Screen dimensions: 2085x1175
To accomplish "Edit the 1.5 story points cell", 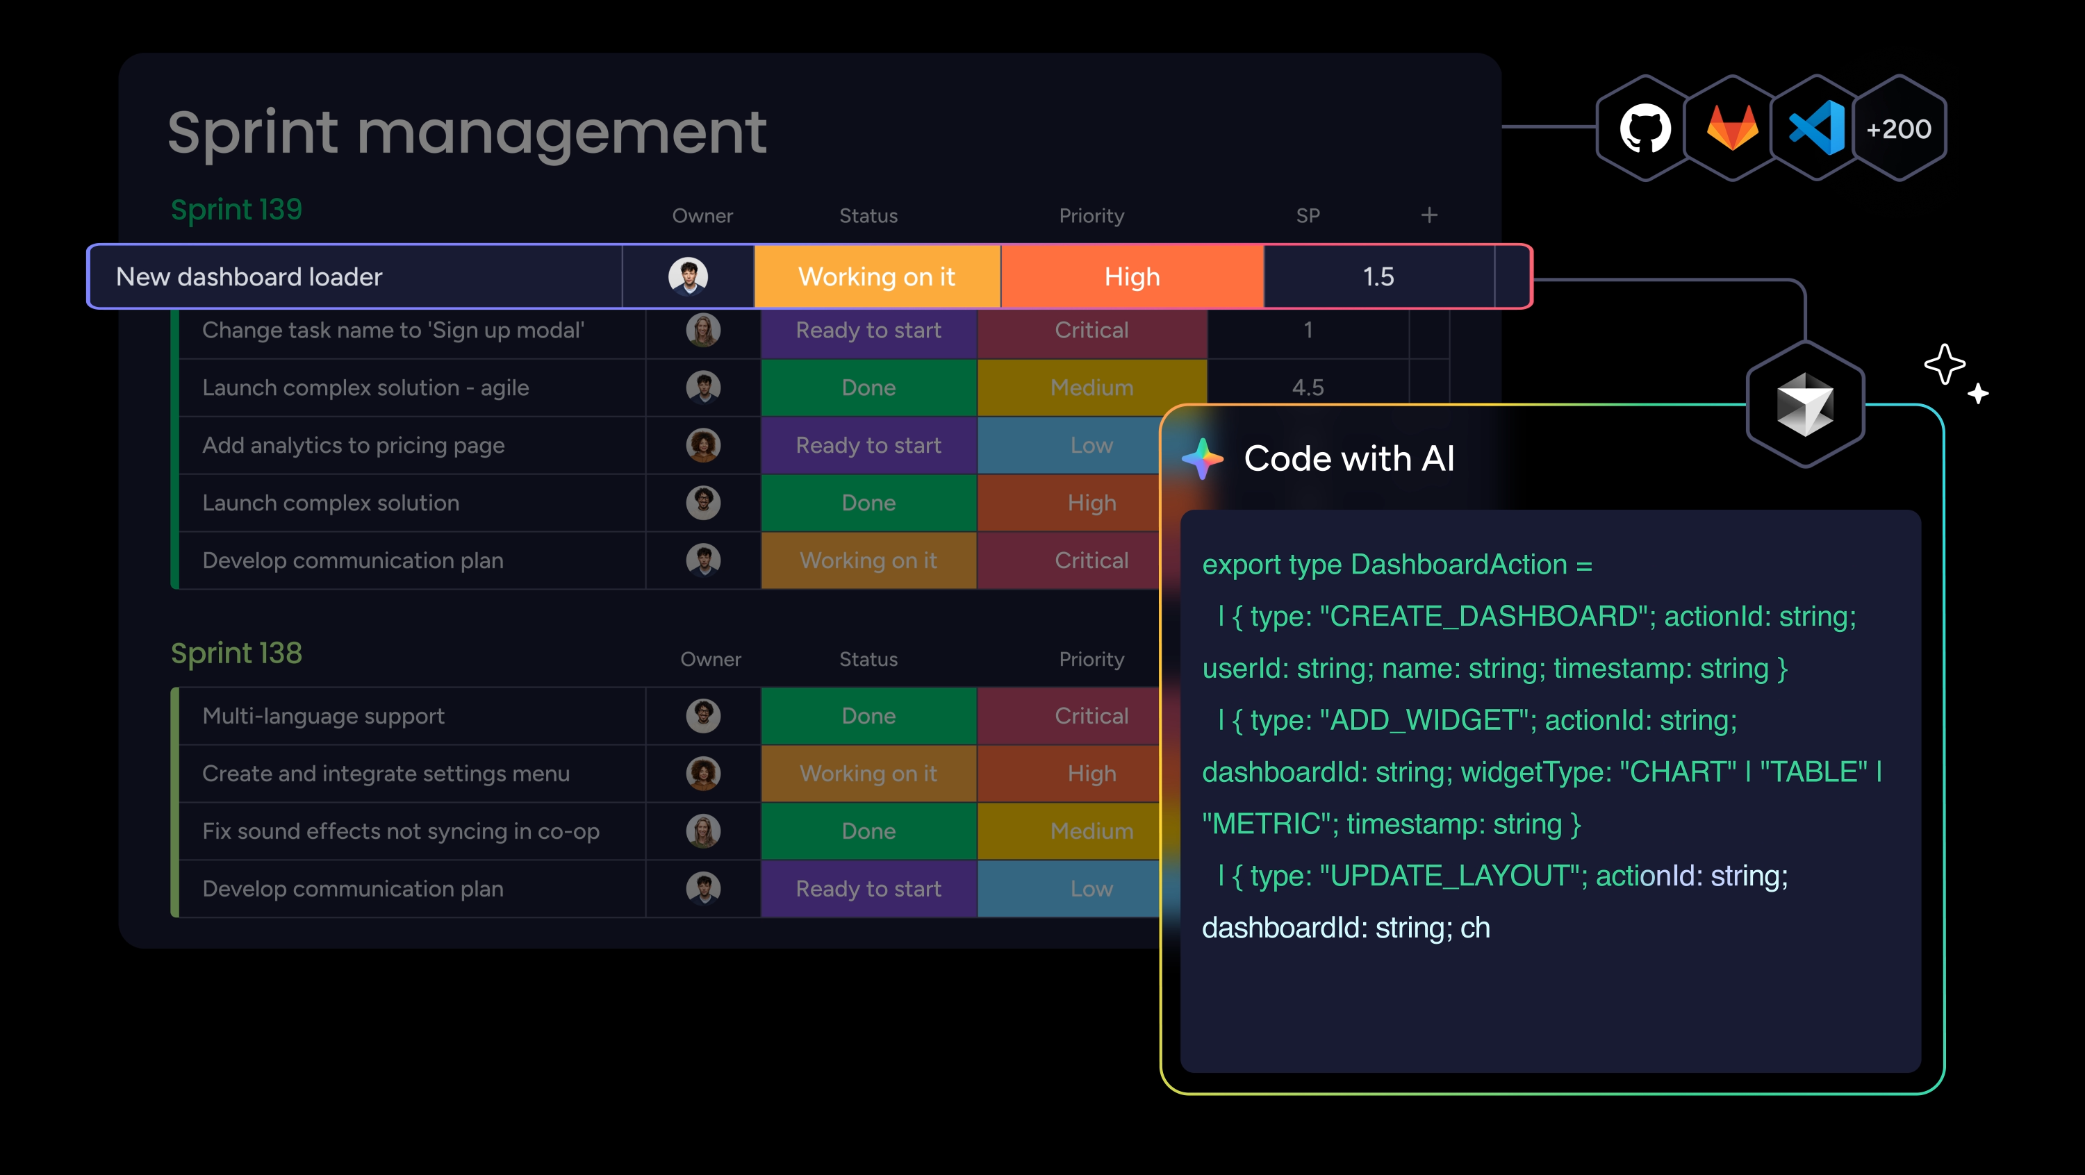I will [x=1378, y=277].
